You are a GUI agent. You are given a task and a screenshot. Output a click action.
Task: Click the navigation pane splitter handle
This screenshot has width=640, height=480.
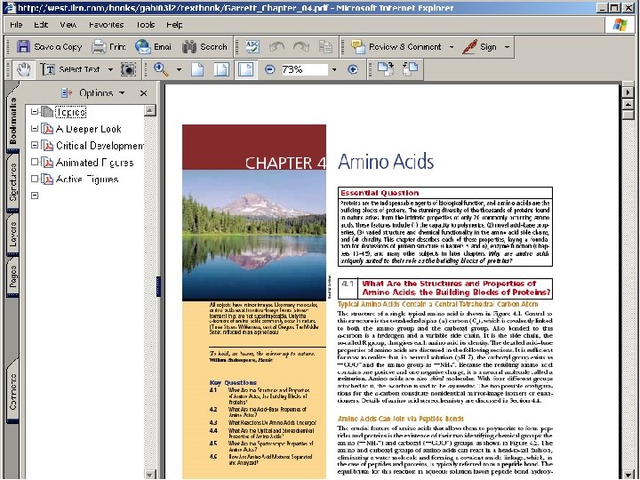(x=158, y=285)
